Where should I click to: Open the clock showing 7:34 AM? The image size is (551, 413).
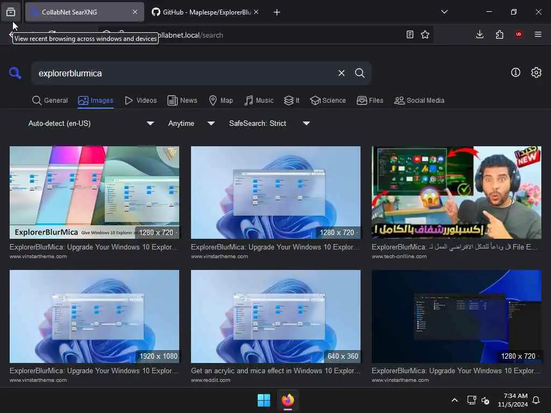pos(513,400)
